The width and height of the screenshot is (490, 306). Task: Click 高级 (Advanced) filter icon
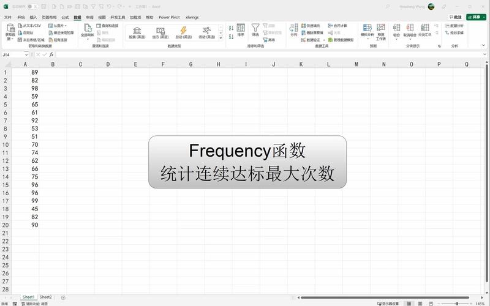coord(265,40)
